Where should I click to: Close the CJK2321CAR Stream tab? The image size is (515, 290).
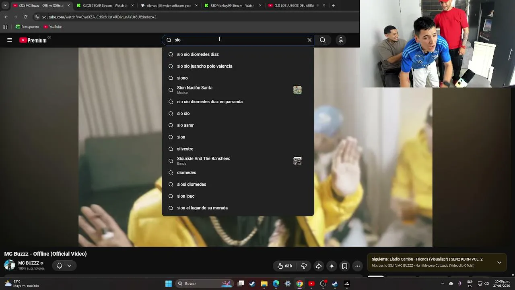132,6
